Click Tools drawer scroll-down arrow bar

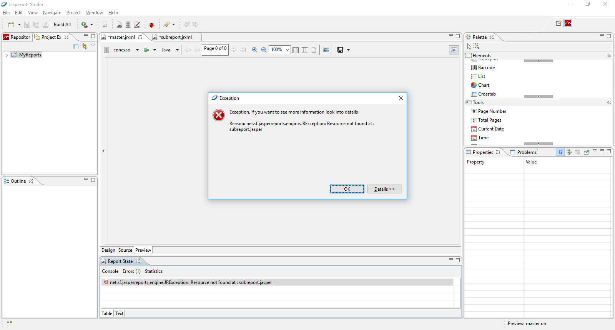538,144
